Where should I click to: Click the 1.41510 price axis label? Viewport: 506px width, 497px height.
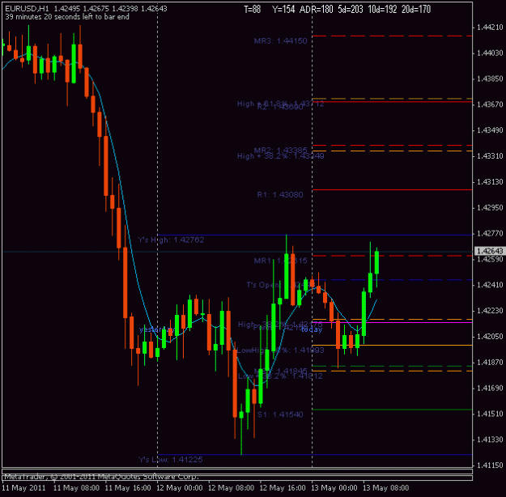[x=490, y=414]
